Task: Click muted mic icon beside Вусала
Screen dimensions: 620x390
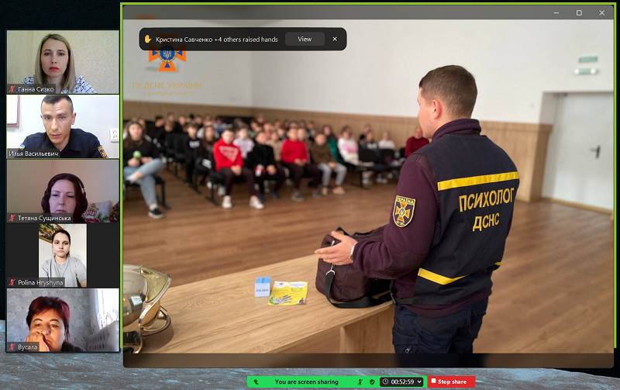Action: point(12,347)
